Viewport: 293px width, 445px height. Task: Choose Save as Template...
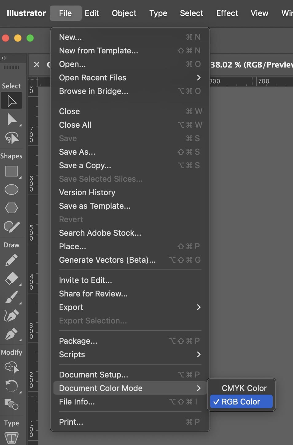coord(130,206)
